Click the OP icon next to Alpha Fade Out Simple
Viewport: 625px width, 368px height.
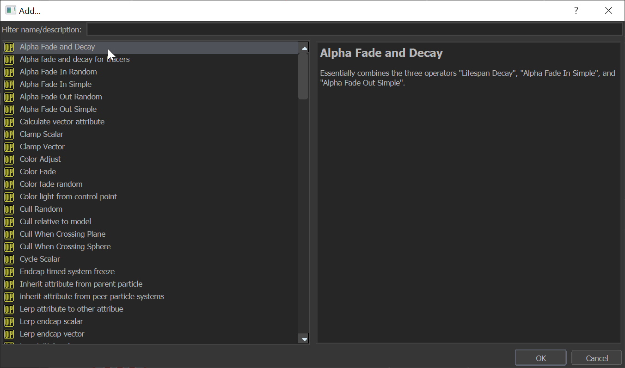(9, 110)
